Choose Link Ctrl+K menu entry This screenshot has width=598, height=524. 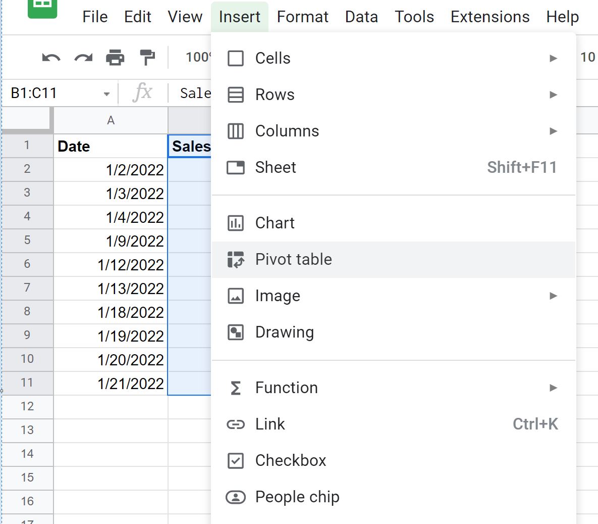pos(393,424)
